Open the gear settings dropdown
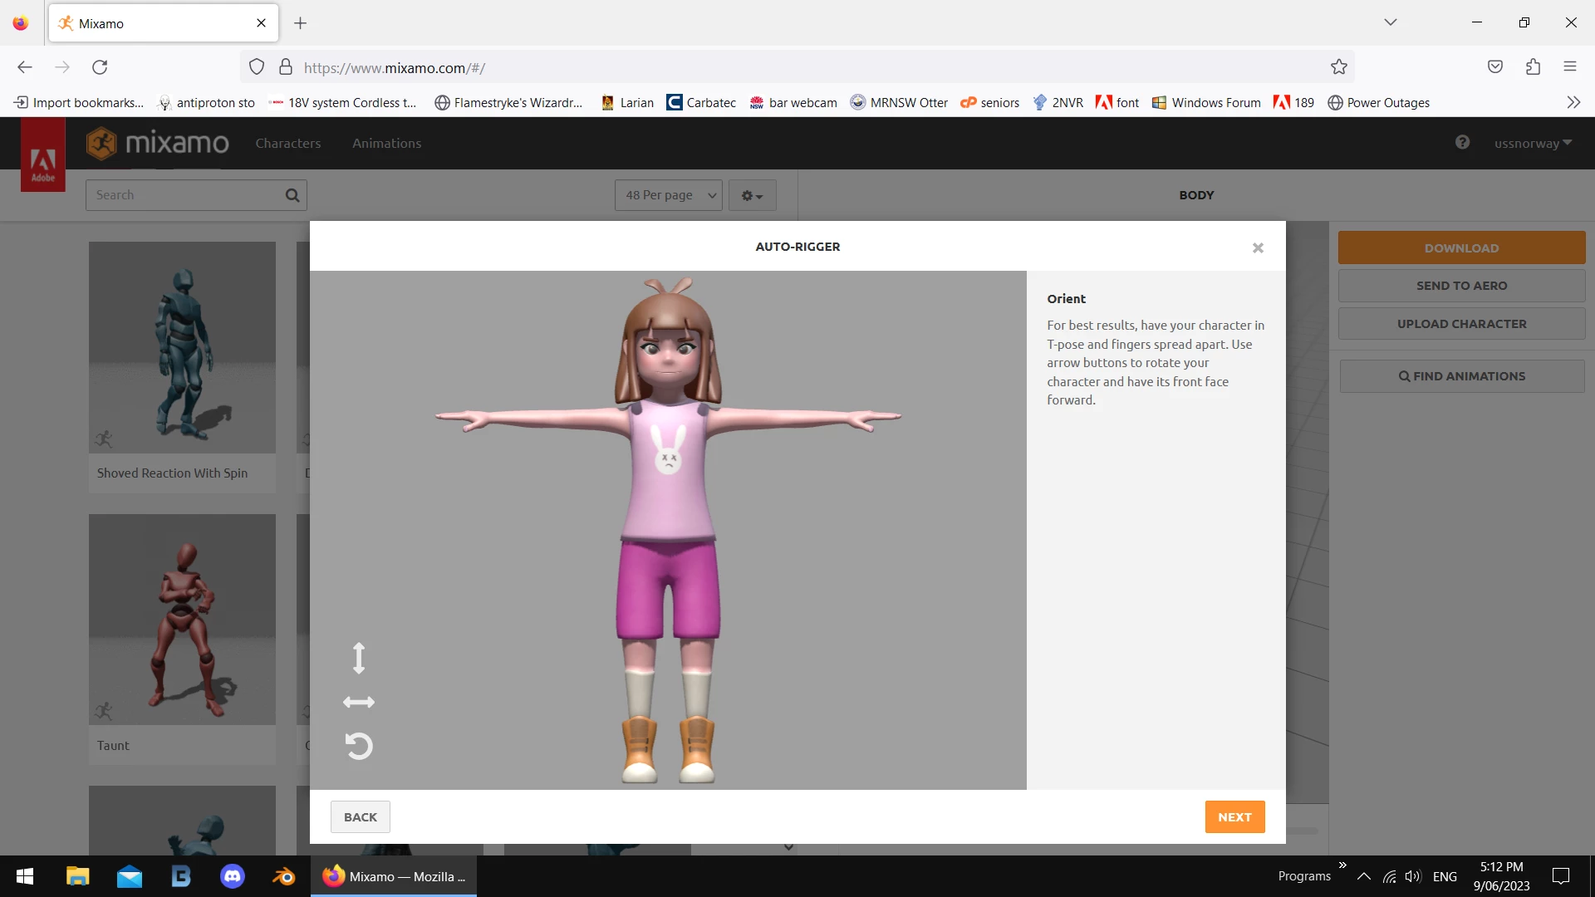Image resolution: width=1595 pixels, height=897 pixels. (752, 196)
